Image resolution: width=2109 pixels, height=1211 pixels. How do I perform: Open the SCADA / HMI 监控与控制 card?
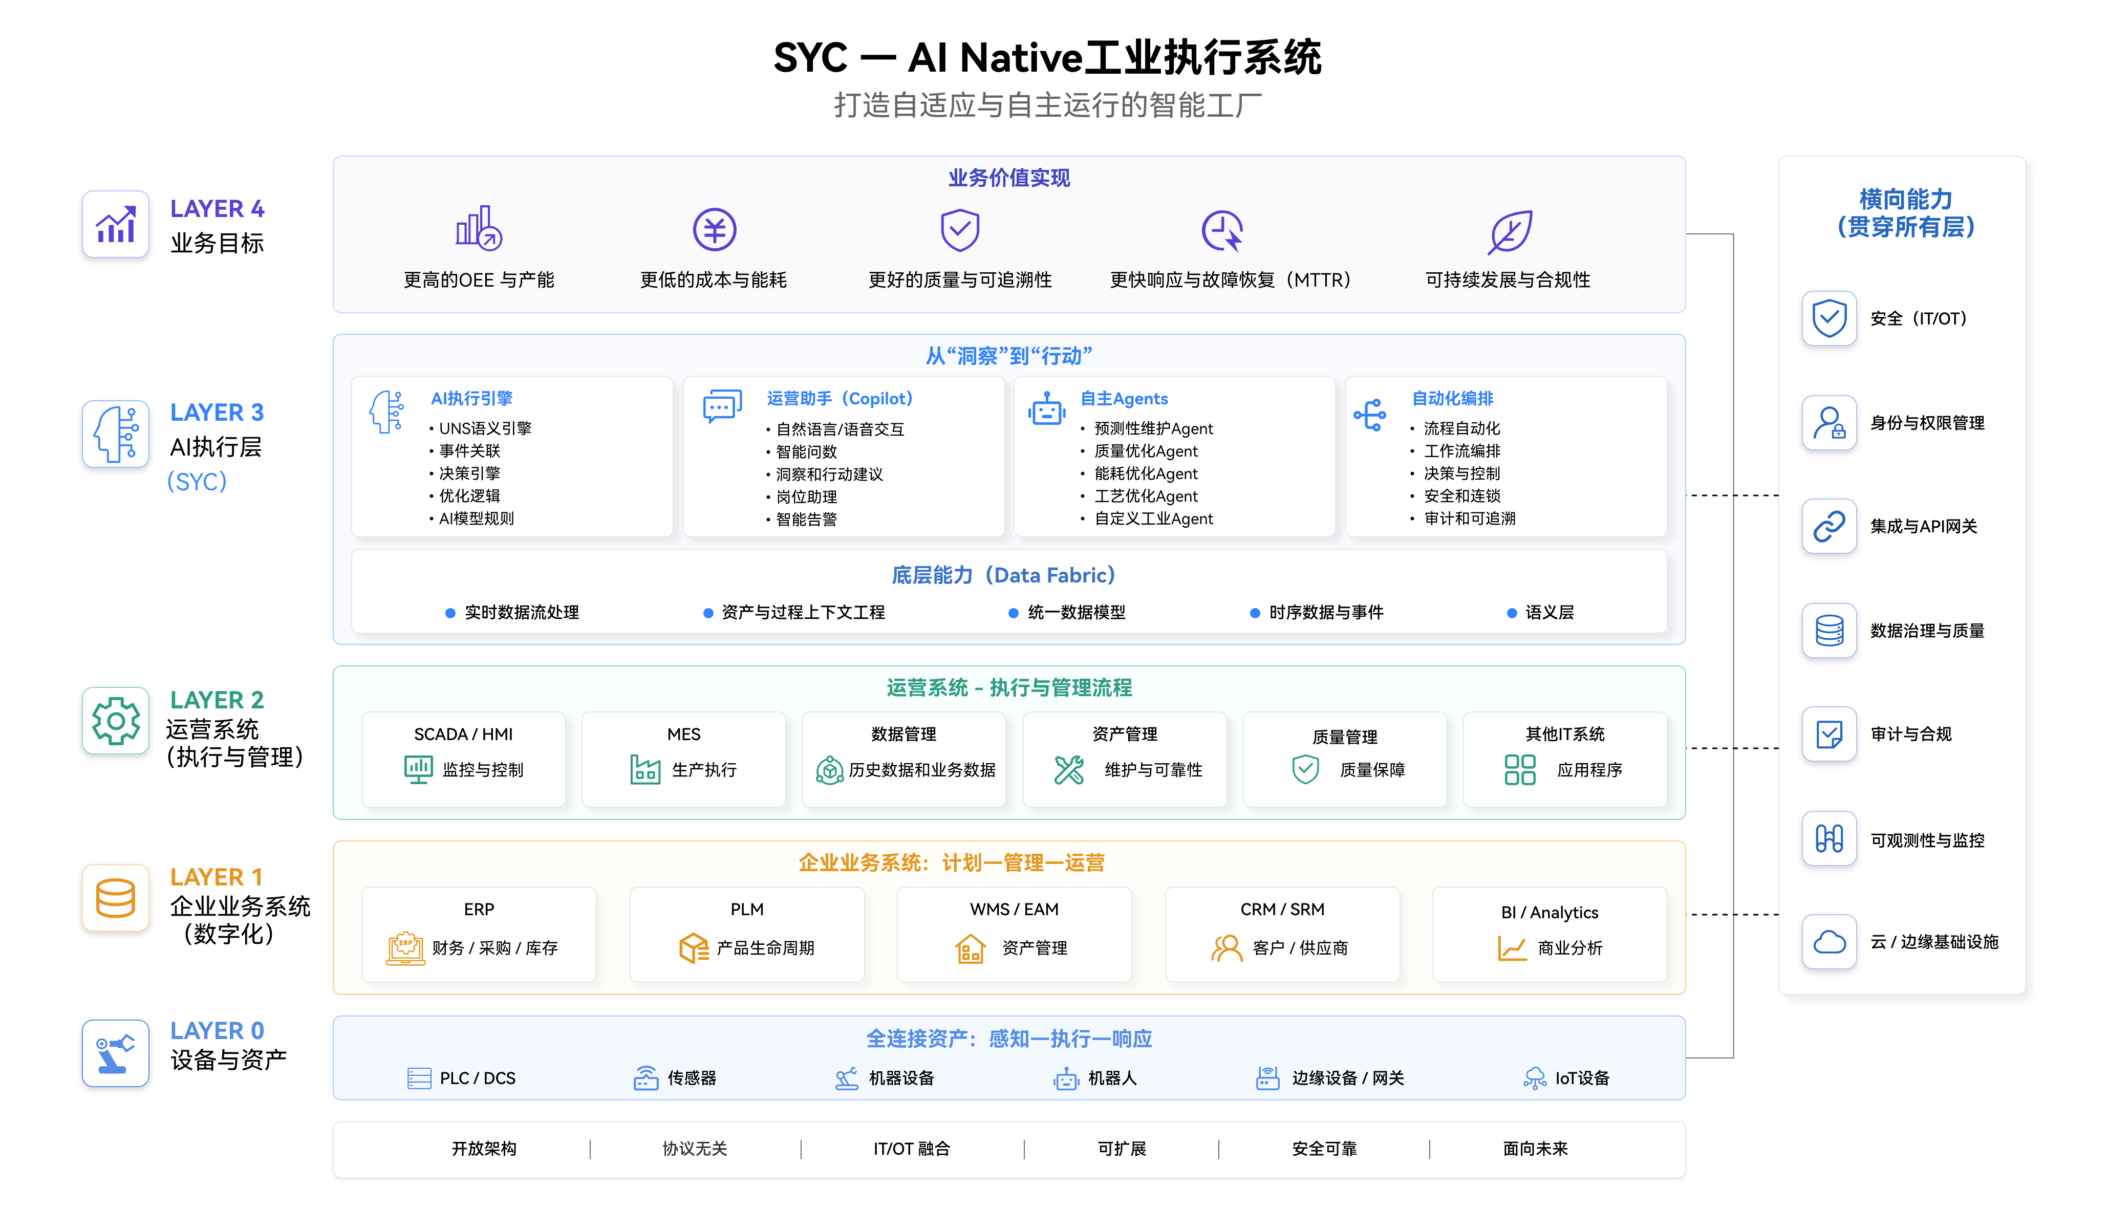coord(463,759)
